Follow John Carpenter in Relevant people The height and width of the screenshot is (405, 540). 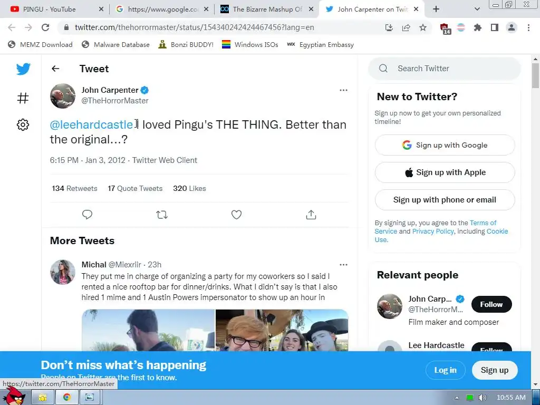coord(491,304)
